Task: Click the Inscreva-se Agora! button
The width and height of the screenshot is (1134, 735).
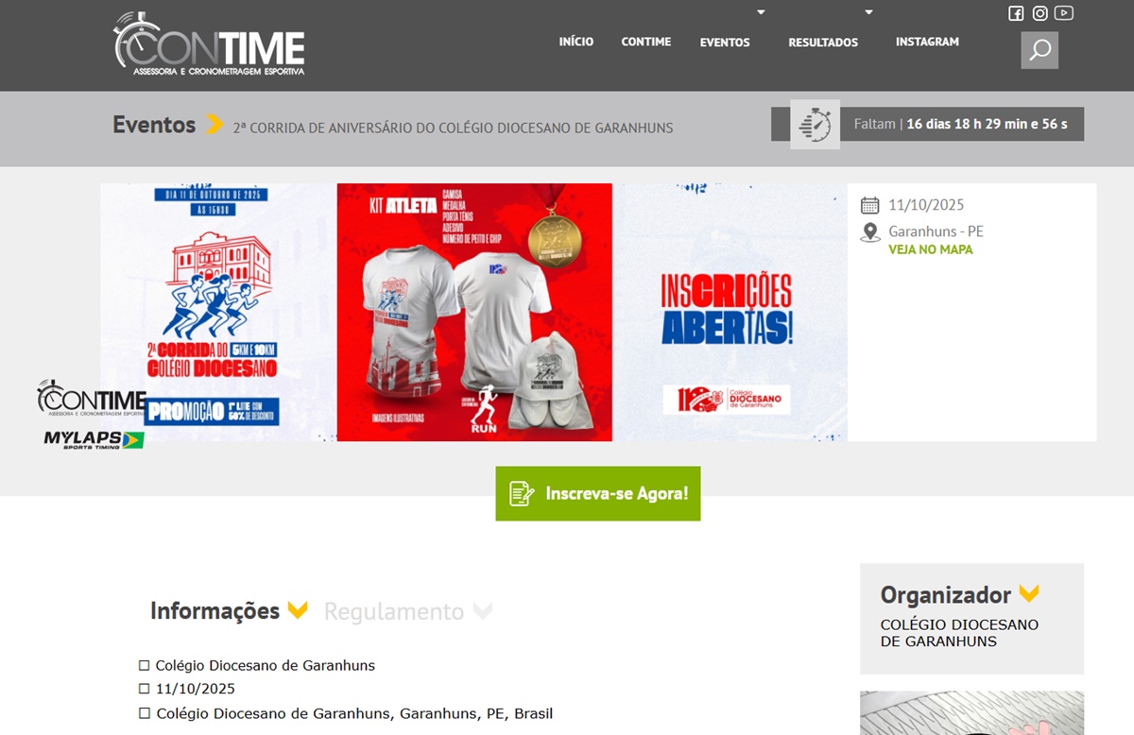Action: 598,493
